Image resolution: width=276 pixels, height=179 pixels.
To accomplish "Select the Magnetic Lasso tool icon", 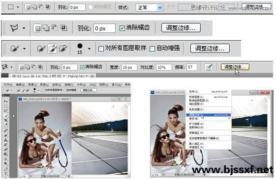I will (5, 67).
